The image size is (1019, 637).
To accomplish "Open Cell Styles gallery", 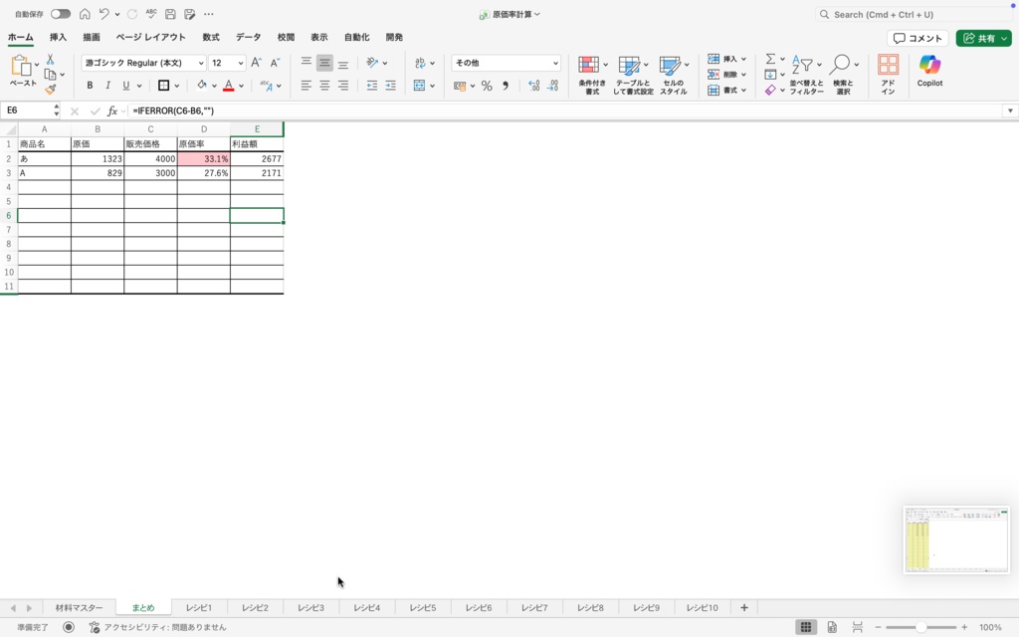I will point(674,75).
